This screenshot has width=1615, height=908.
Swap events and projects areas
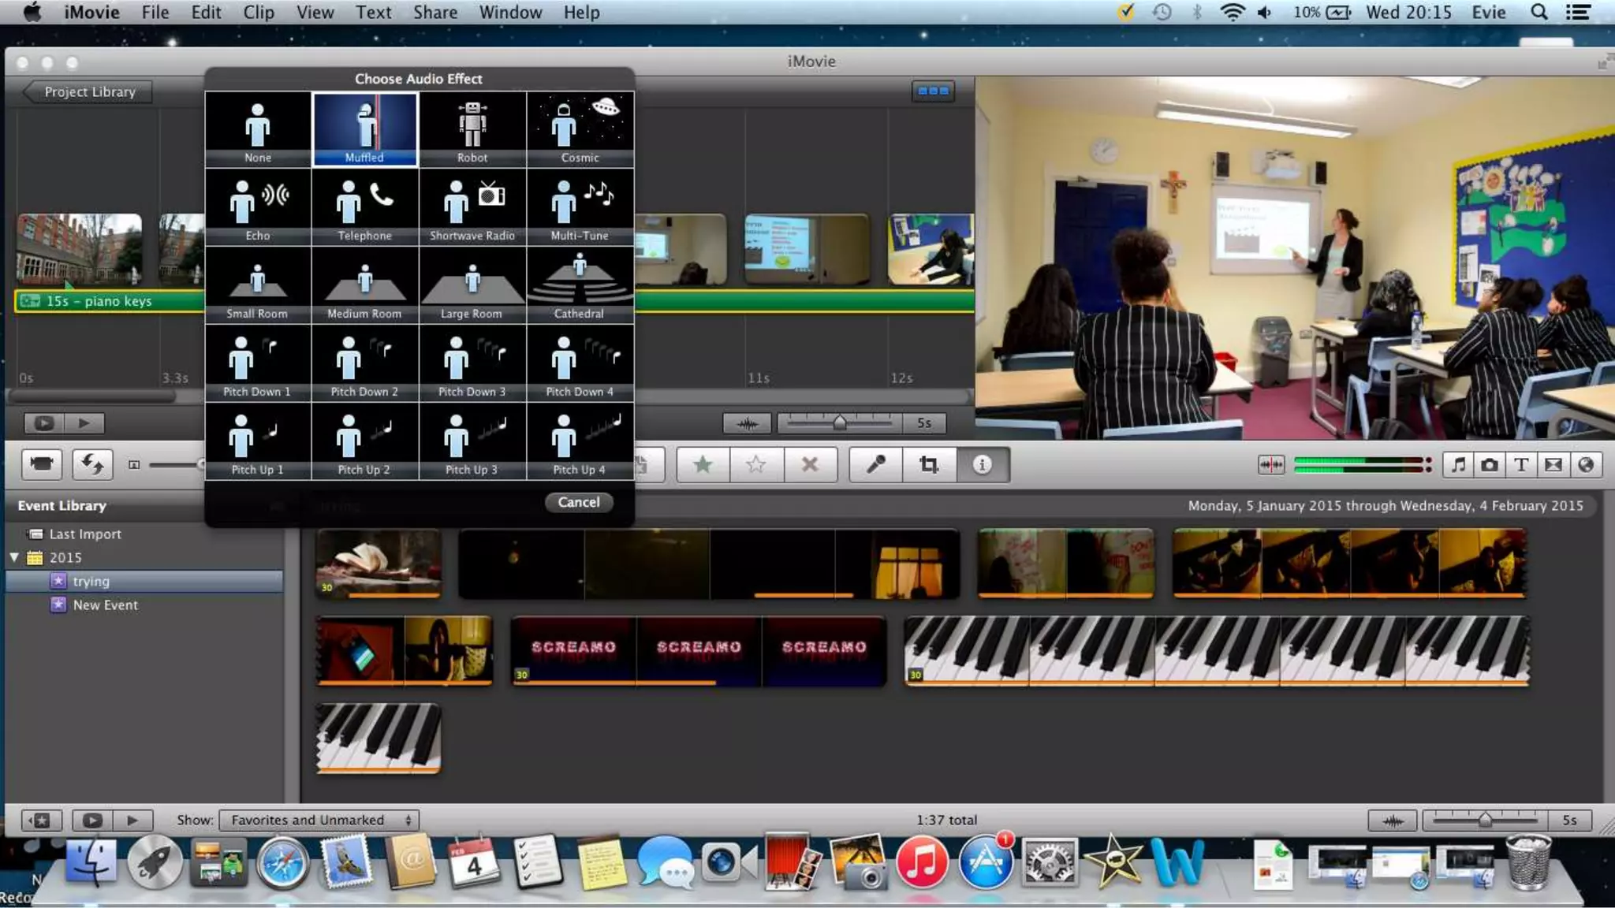pos(92,464)
